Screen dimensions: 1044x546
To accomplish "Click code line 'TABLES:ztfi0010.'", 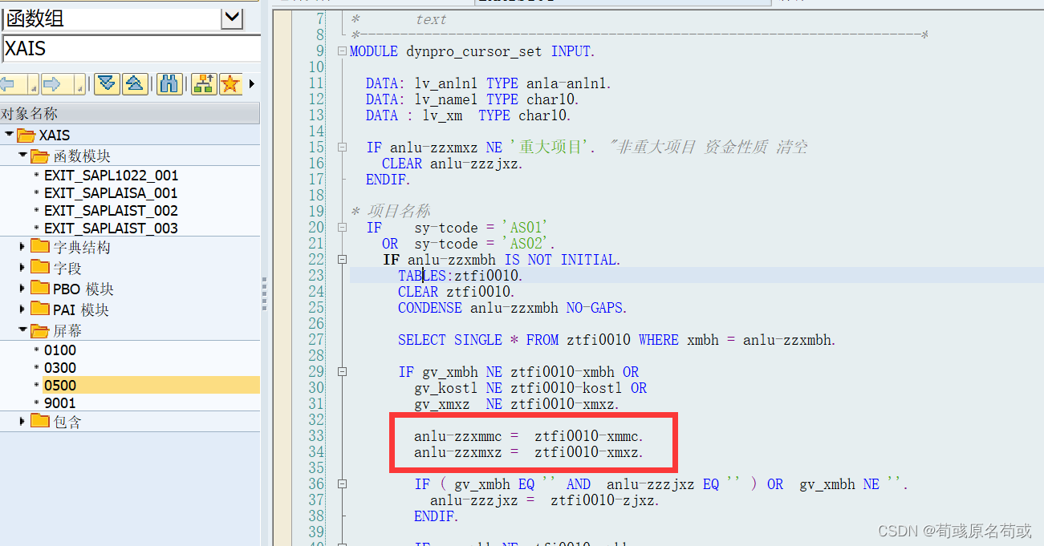I will (460, 276).
